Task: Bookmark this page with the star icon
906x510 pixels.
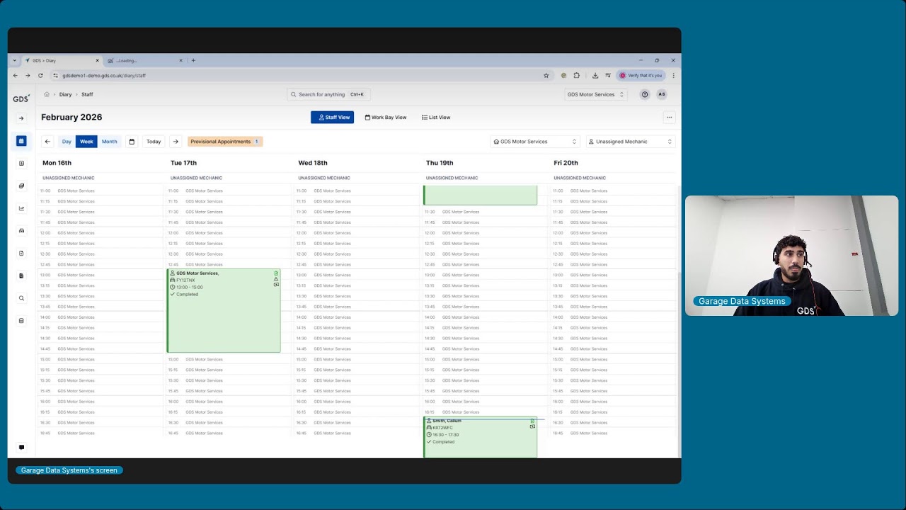Action: (x=546, y=75)
